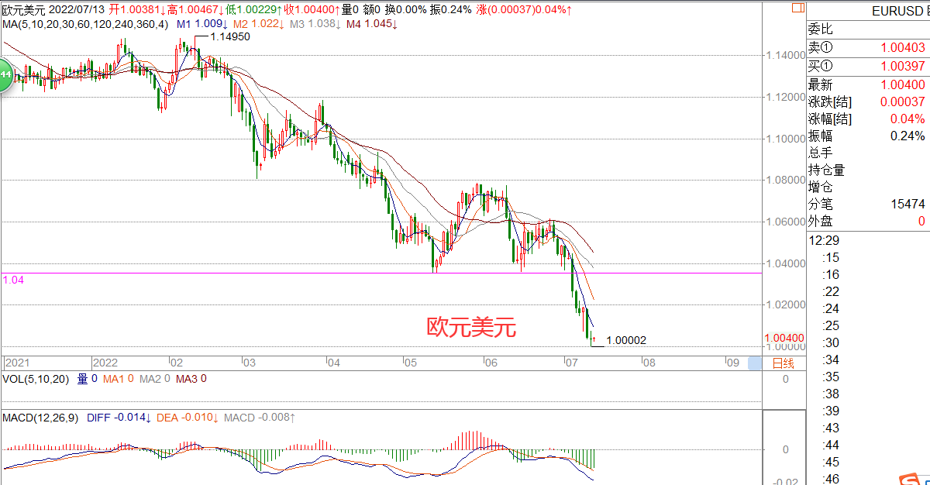930x485 pixels.
Task: Click the M2 1.022 moving average value
Action: 260,24
